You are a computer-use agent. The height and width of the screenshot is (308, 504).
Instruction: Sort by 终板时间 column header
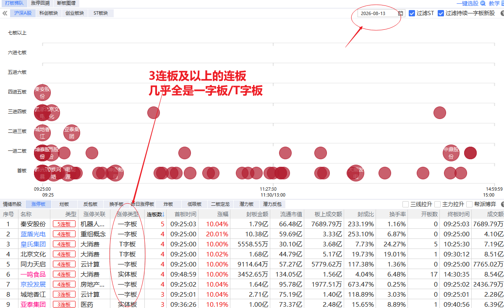click(x=458, y=214)
